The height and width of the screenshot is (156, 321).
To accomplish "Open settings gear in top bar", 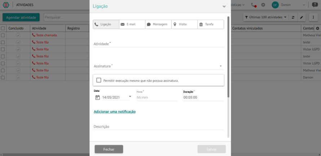I will coord(263,5).
